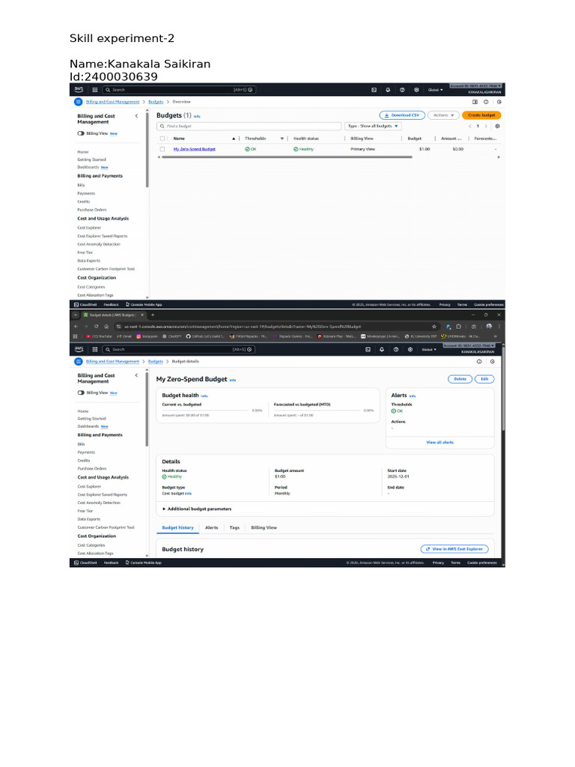Open the Global region dropdown in lower screenshot

[x=429, y=349]
